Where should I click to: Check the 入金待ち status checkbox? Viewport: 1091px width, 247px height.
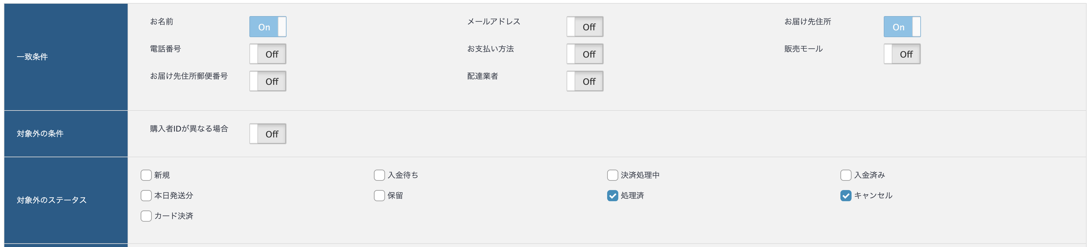click(x=379, y=175)
